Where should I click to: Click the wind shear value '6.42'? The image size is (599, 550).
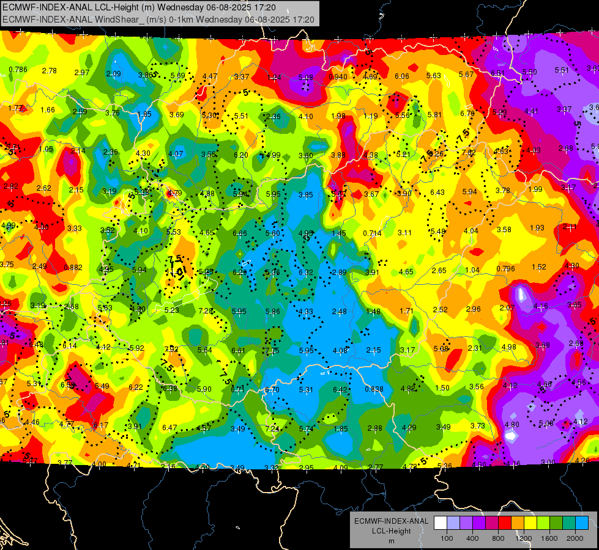(340, 389)
